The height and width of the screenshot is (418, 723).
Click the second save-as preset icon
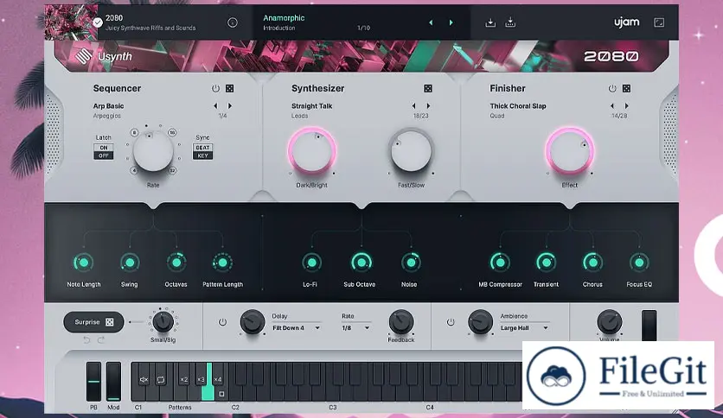click(x=510, y=22)
